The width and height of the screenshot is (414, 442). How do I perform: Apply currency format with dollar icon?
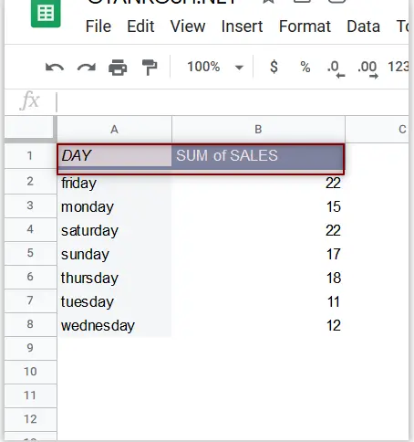[x=274, y=67]
